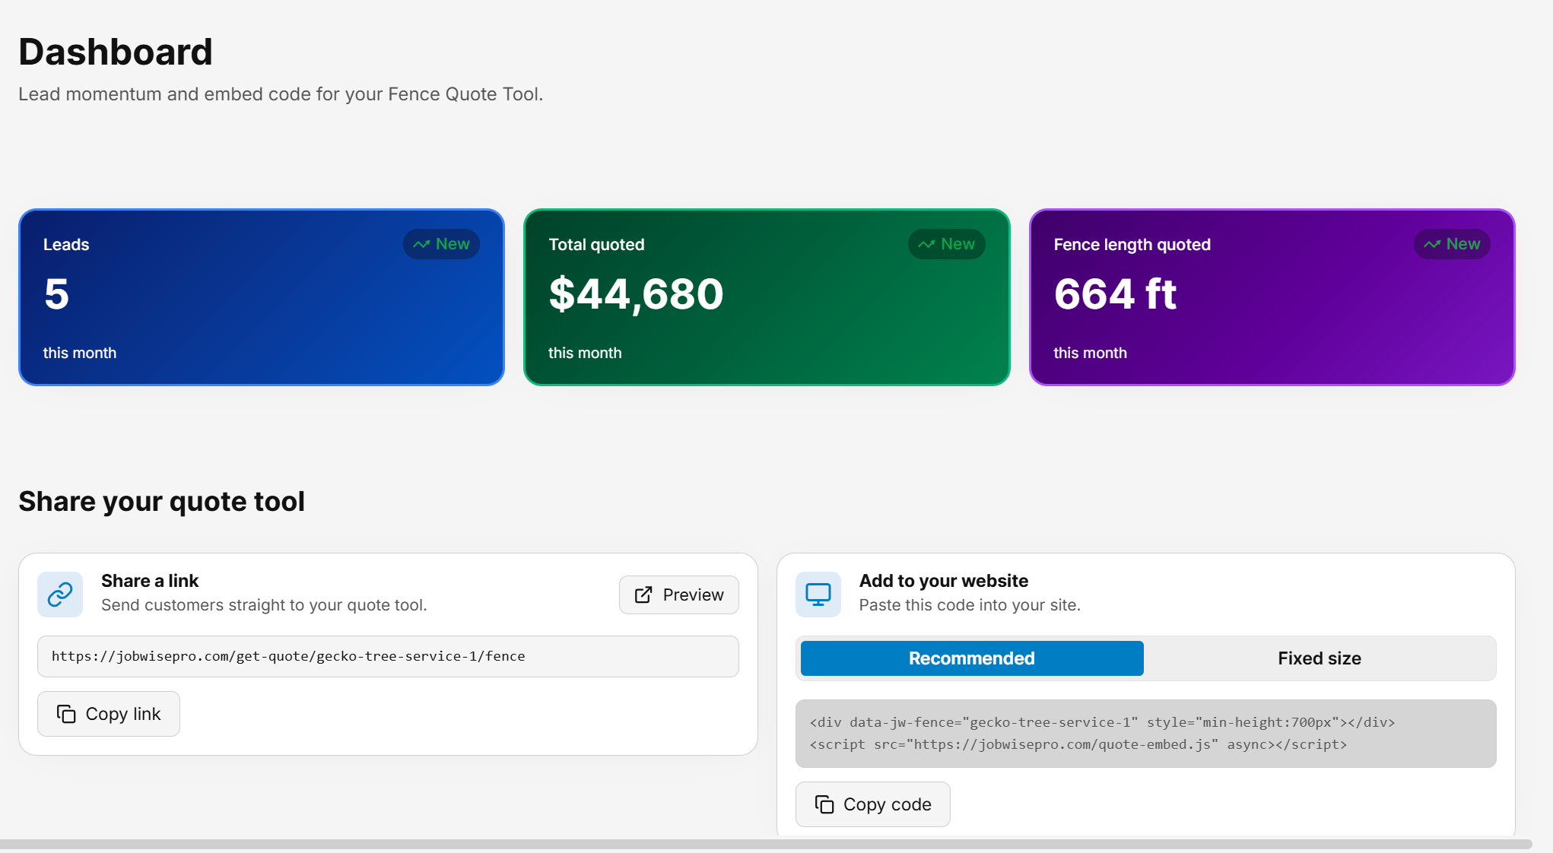Click the trend arrow icon in the Fence length quoted New badge

coord(1432,244)
